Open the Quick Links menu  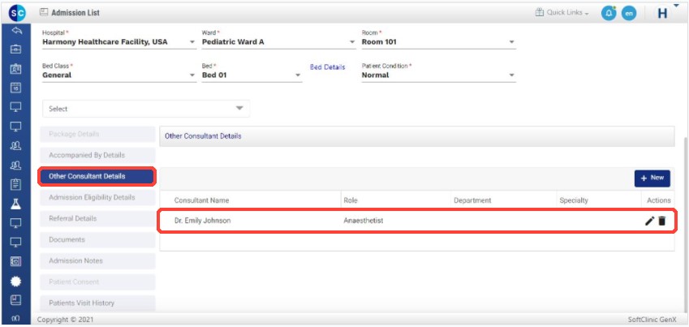click(562, 13)
